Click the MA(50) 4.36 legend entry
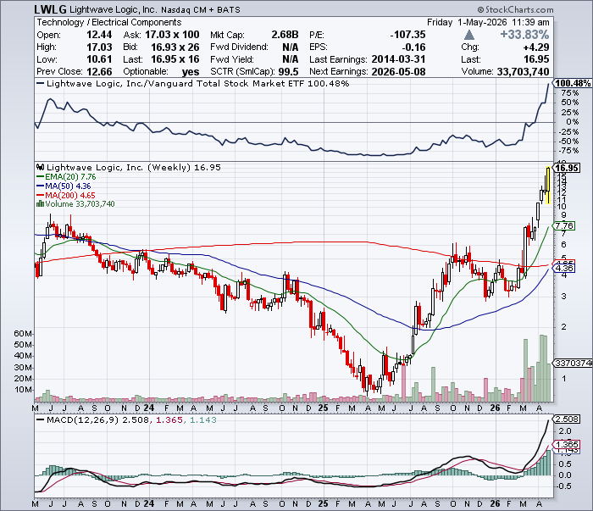The image size is (593, 511). click(64, 186)
